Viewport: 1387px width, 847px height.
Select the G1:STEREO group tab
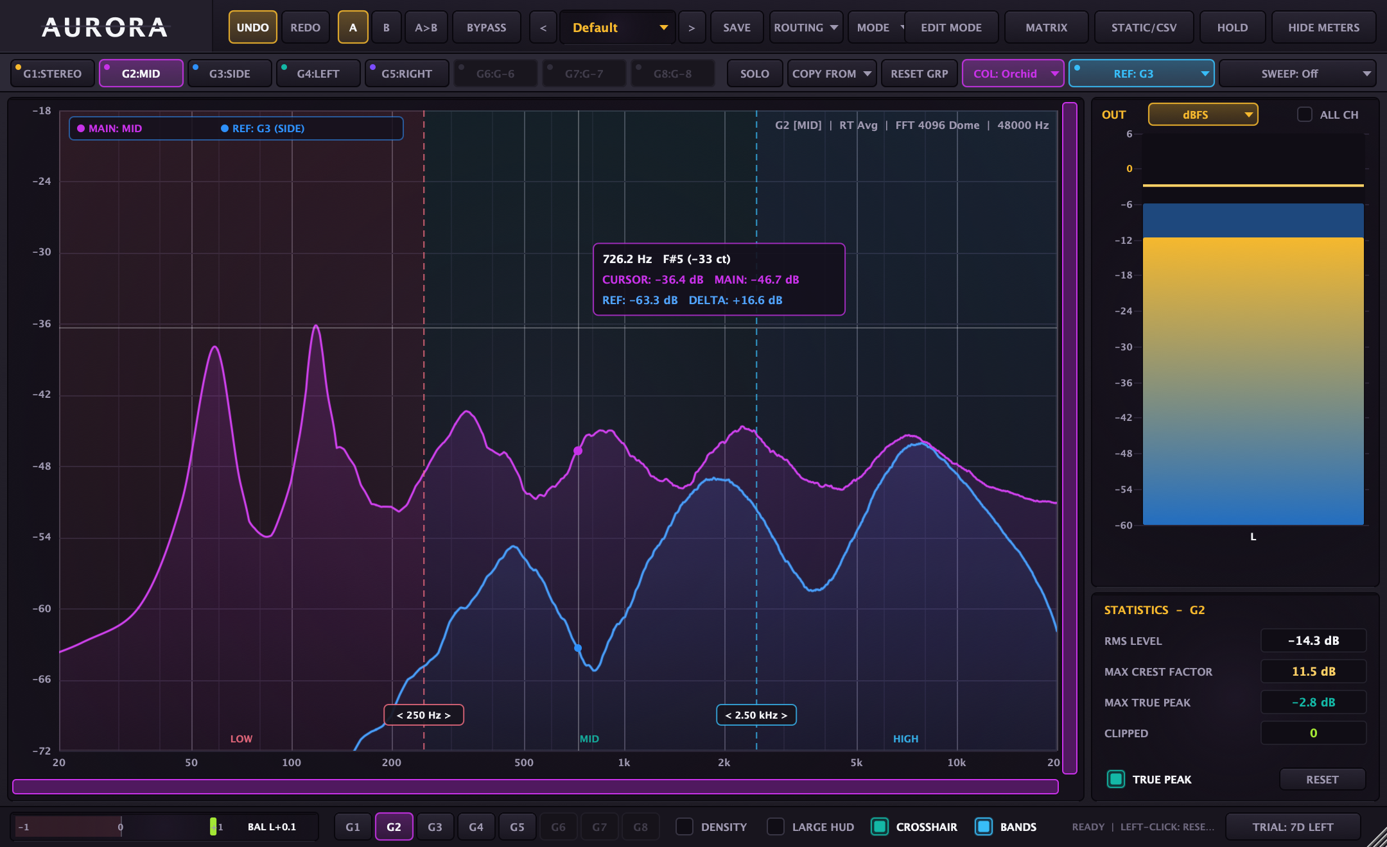pos(53,73)
